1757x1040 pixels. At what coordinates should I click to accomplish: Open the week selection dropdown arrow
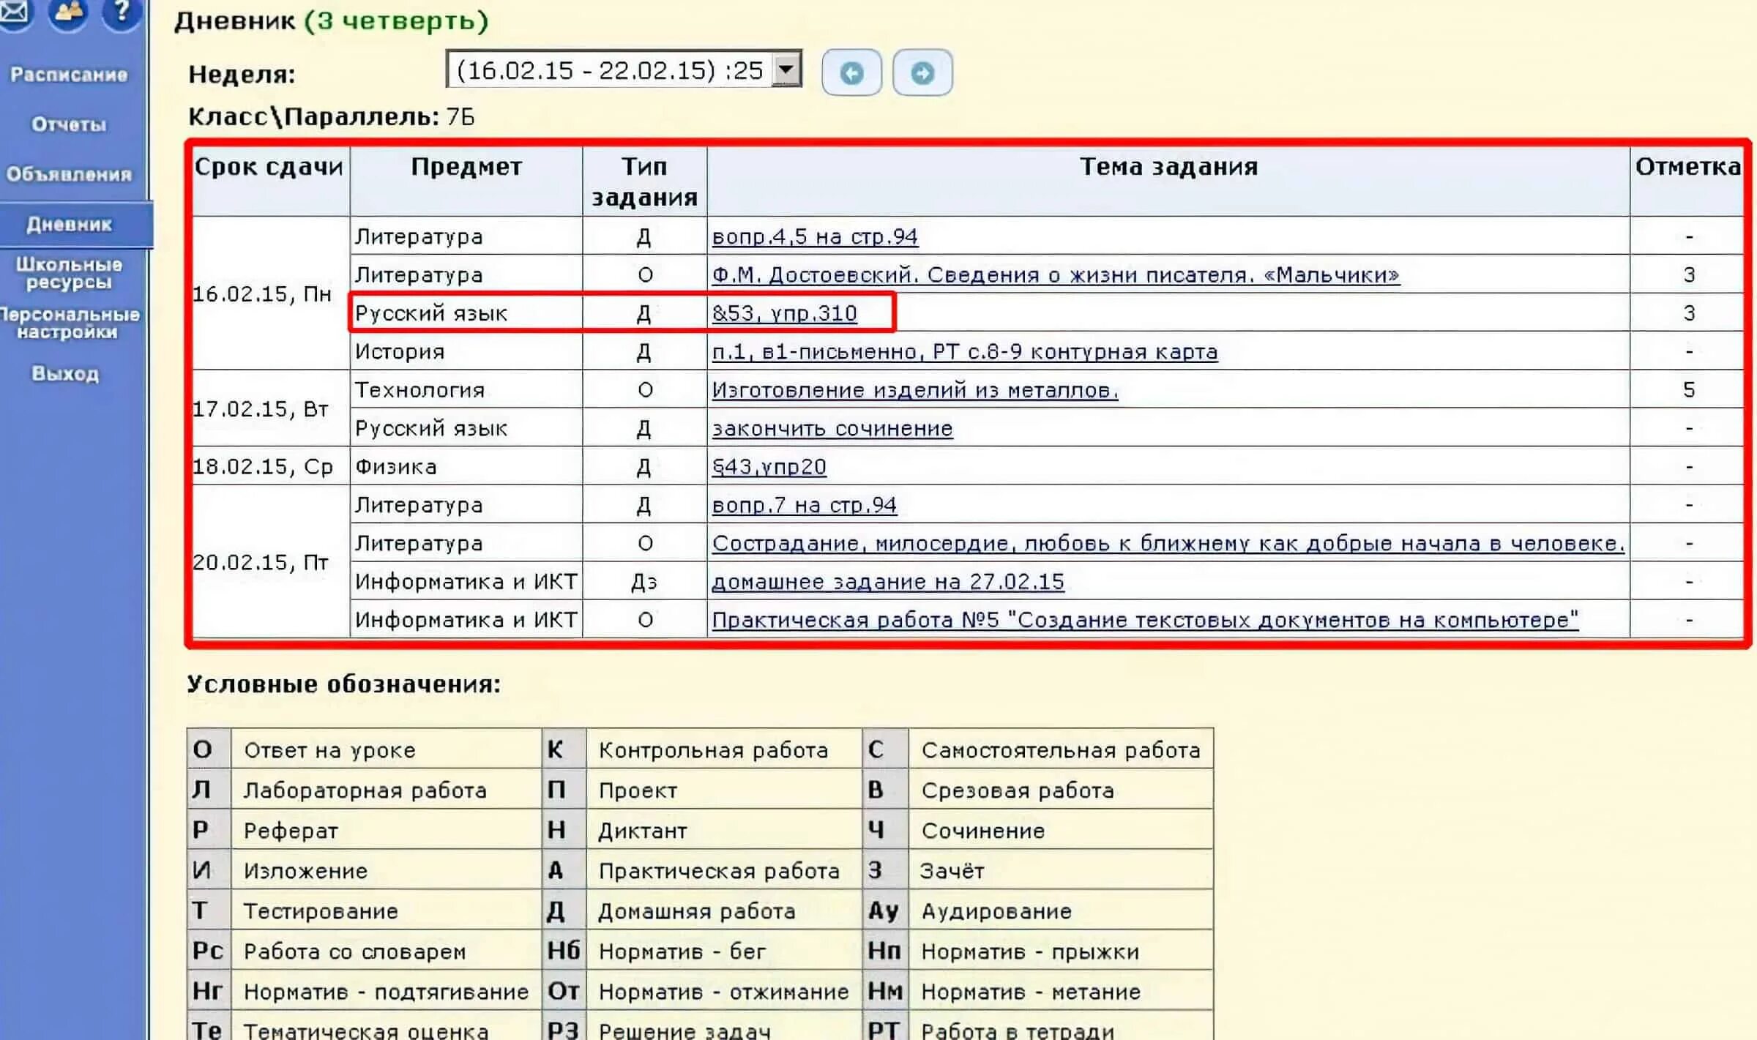click(x=787, y=70)
